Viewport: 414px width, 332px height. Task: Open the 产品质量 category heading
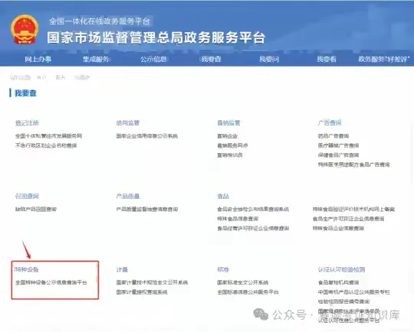pyautogui.click(x=128, y=197)
